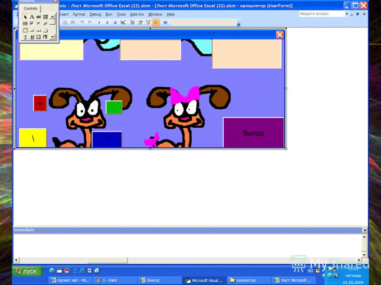
Task: Toggle the highlighted Toolbox toolbar button
Action: (156, 22)
